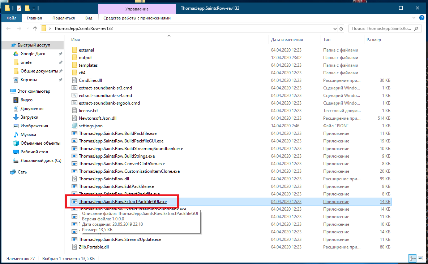The width and height of the screenshot is (428, 264).
Task: Sort by the Тип column header
Action: (326, 40)
